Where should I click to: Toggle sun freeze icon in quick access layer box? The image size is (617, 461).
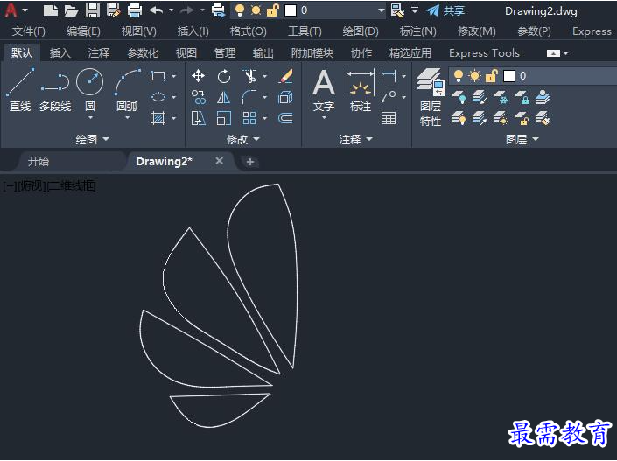coord(256,10)
